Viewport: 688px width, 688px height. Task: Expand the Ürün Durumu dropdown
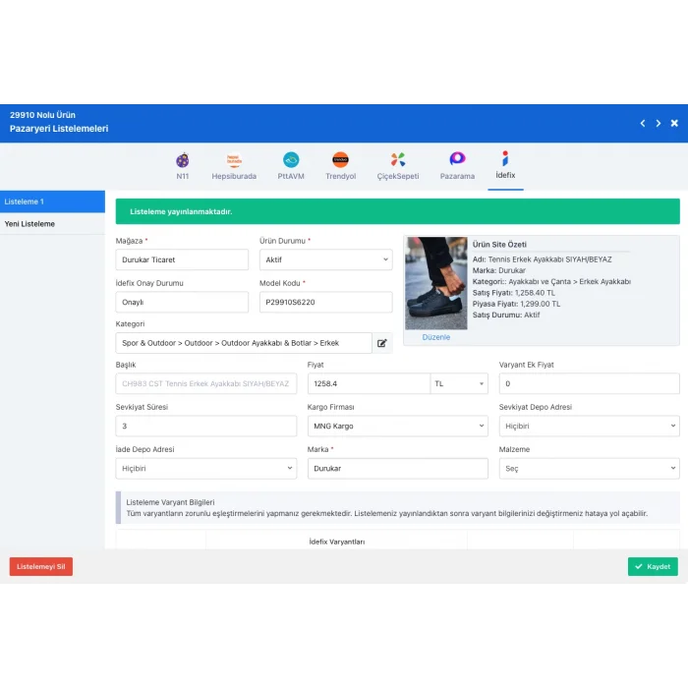pyautogui.click(x=325, y=259)
